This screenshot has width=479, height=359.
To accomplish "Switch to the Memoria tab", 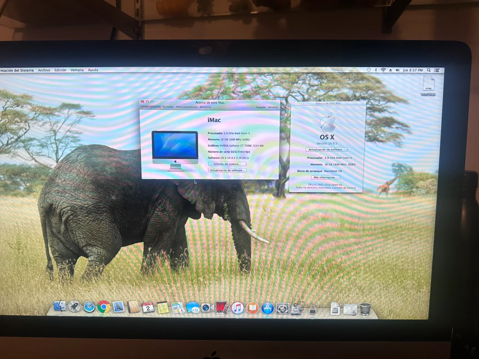I will tap(205, 107).
